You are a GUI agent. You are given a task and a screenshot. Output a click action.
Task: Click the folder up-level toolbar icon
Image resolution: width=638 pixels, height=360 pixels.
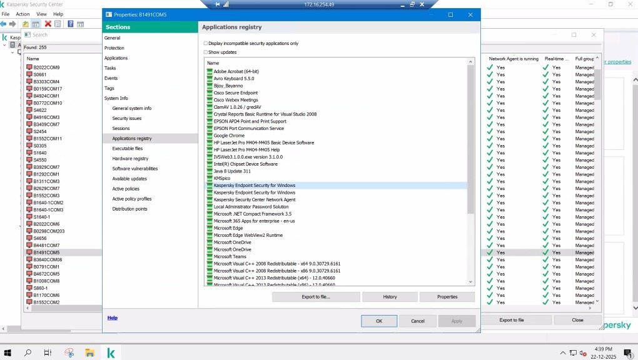click(26, 24)
